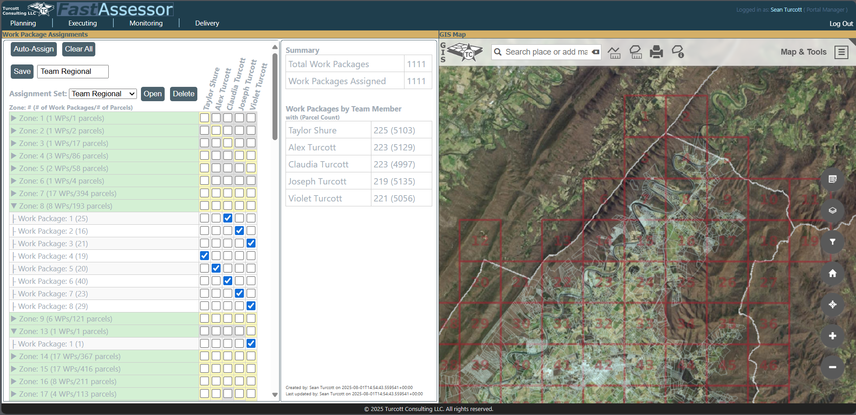Viewport: 856px width, 415px height.
Task: Click the measure distance tool icon
Action: [x=614, y=52]
